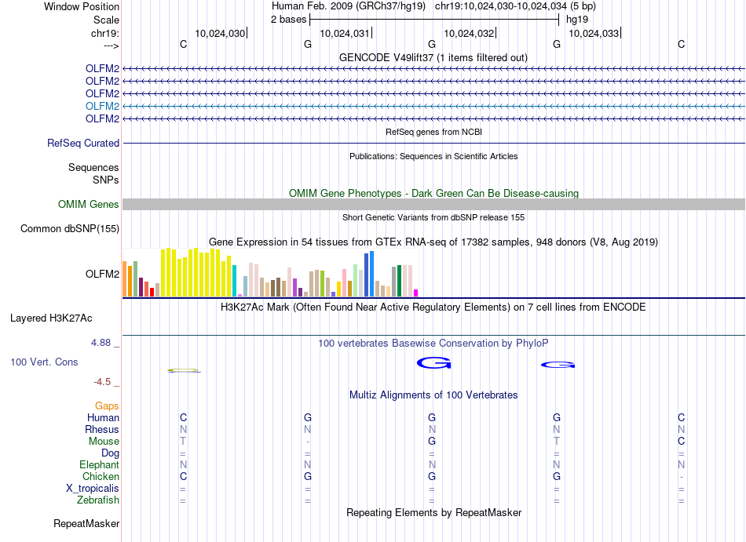Select the Rhesus species label
The width and height of the screenshot is (746, 542).
[x=102, y=429]
